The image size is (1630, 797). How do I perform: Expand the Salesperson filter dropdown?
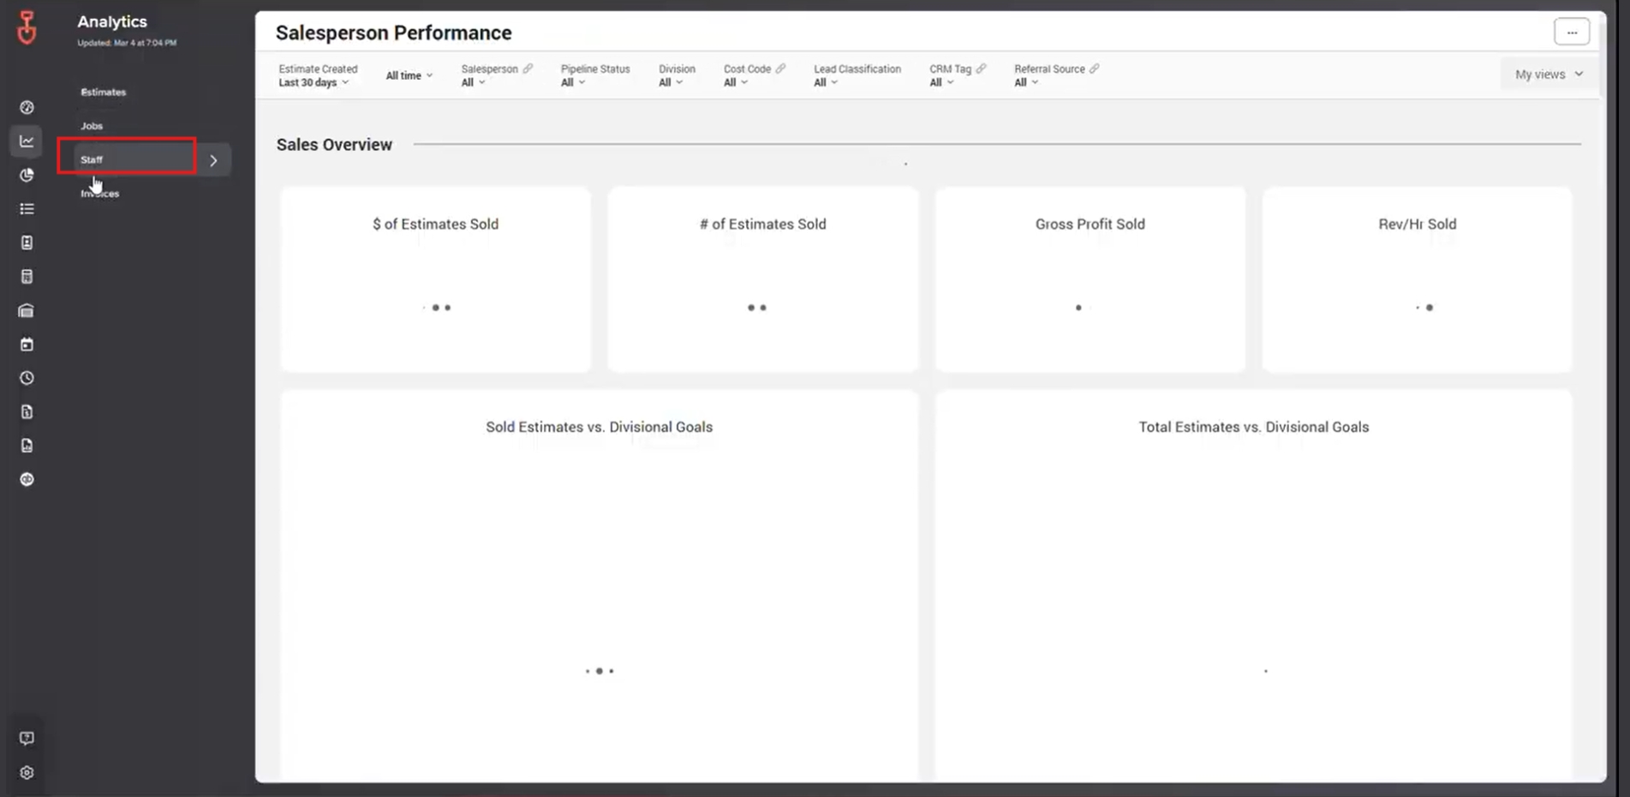tap(473, 82)
